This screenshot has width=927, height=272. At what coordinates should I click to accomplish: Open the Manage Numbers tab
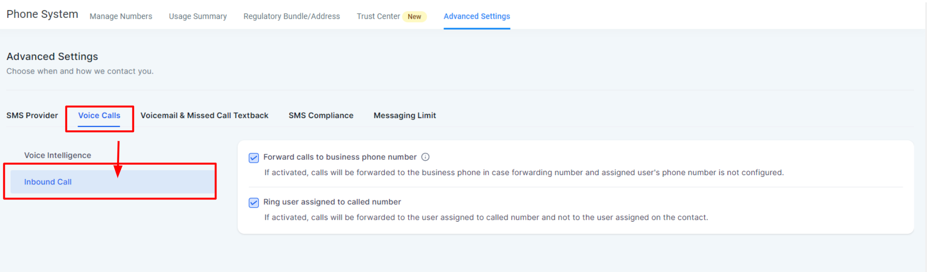121,16
